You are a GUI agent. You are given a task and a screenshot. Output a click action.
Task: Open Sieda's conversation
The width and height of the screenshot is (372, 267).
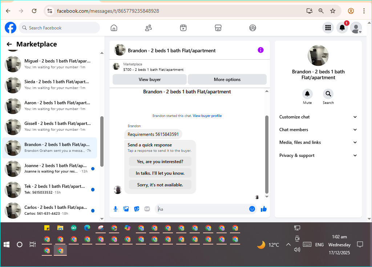click(x=50, y=85)
